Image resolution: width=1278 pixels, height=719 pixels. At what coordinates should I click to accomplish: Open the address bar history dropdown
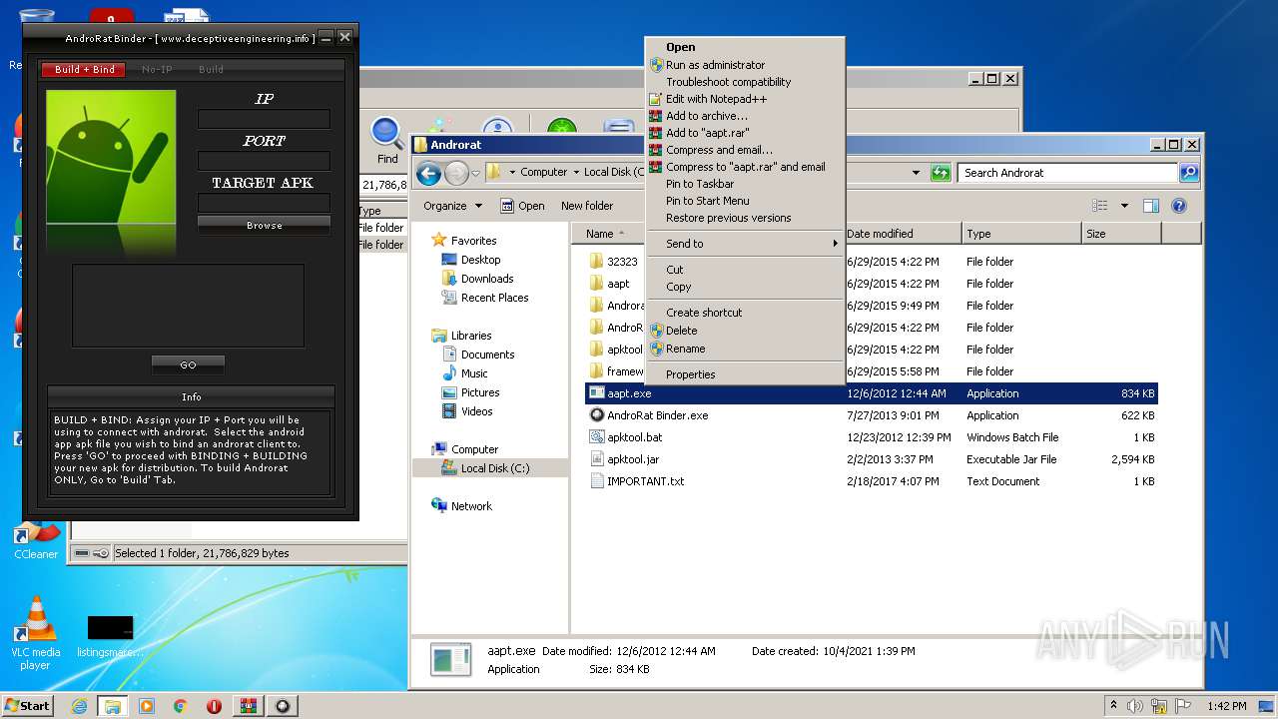[916, 173]
